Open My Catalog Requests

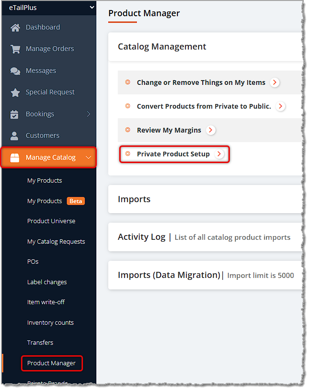pos(56,242)
